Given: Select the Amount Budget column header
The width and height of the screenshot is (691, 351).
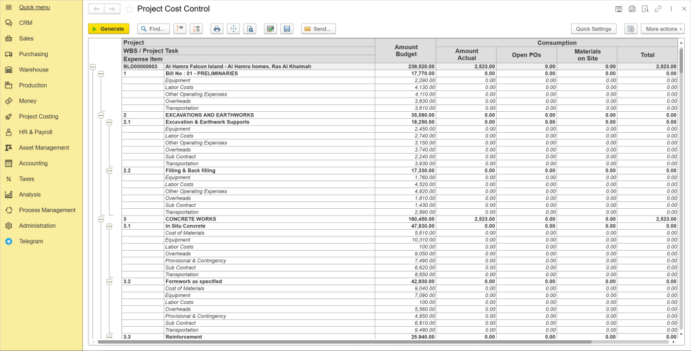Looking at the screenshot, I should point(406,51).
